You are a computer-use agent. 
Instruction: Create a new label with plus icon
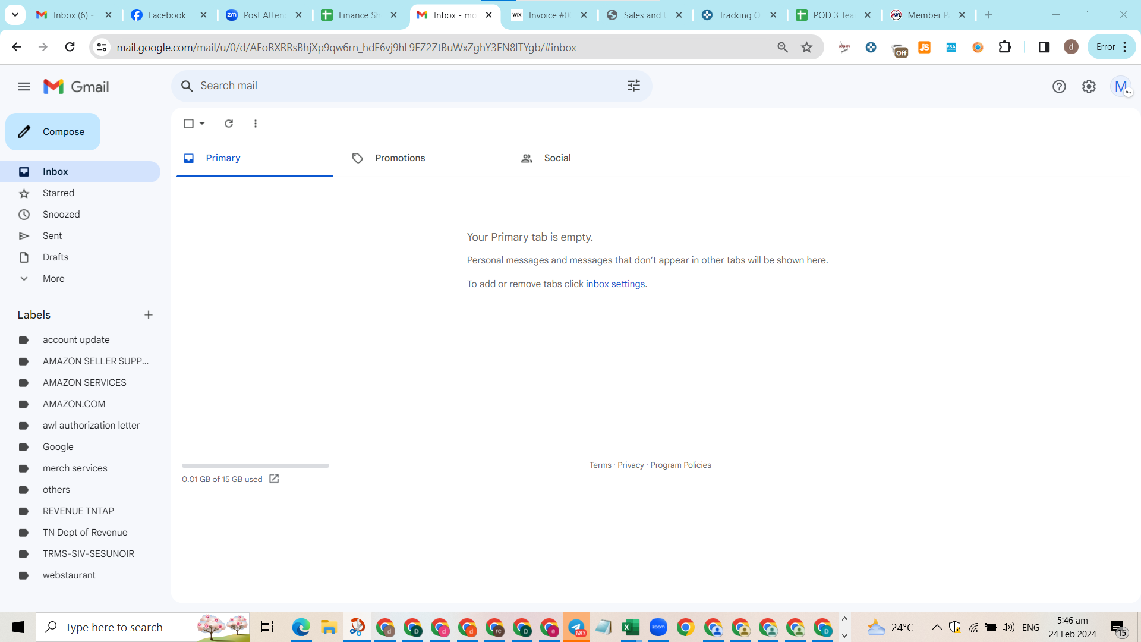149,315
